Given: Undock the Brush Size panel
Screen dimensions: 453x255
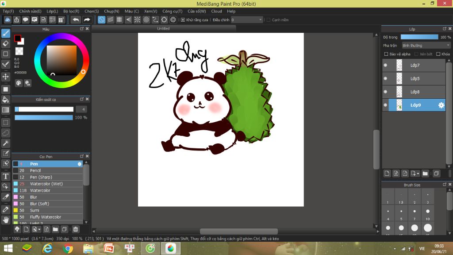Looking at the screenshot, I should tap(444, 185).
